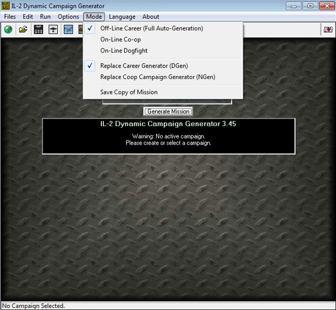Minimize the IL-2 Dynamic Campaign Generator window

coord(294,6)
